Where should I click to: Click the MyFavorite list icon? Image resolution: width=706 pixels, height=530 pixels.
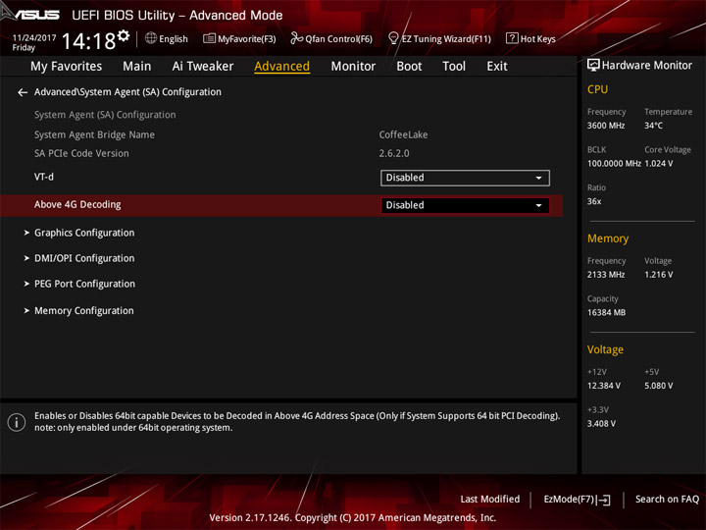pos(209,38)
